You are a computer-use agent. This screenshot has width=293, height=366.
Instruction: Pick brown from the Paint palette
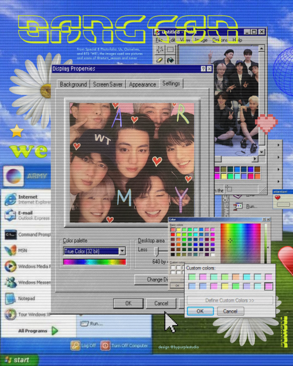(257, 169)
